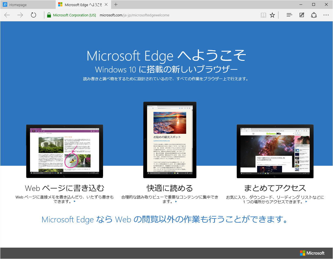This screenshot has width=333, height=259.
Task: Open the More actions ellipsis menu
Action: point(326,15)
